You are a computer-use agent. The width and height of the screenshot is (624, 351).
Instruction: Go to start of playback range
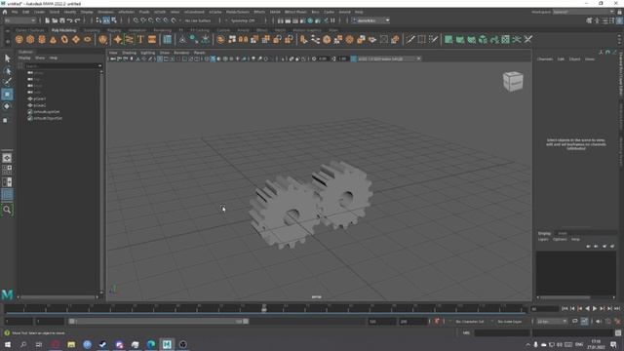coord(565,308)
